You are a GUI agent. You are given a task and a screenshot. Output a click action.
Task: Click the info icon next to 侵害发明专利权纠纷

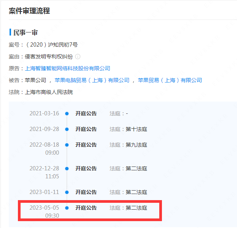coord(78,57)
